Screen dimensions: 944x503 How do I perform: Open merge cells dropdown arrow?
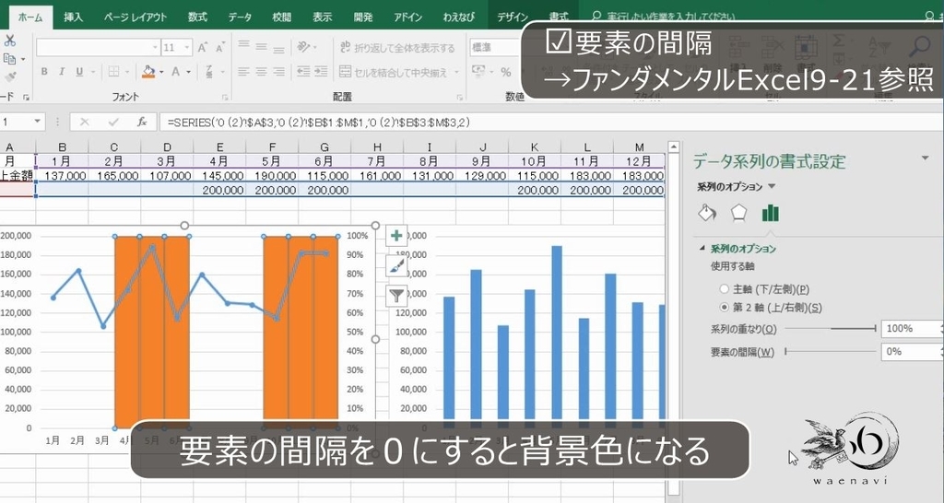[456, 72]
